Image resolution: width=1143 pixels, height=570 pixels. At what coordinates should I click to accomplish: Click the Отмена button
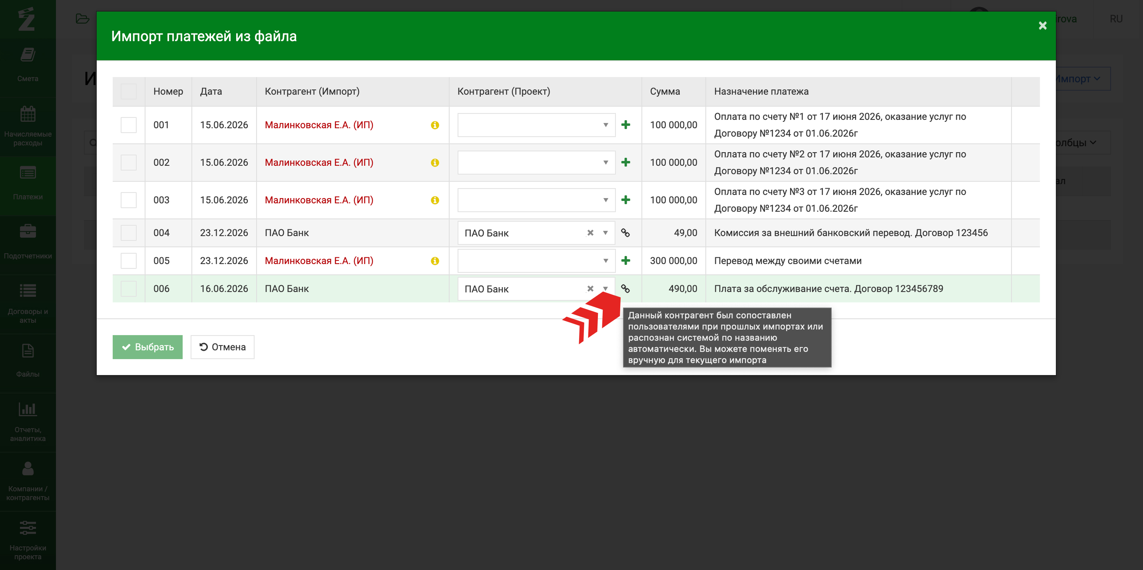pos(222,347)
